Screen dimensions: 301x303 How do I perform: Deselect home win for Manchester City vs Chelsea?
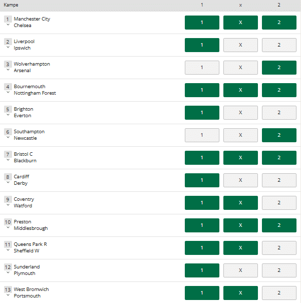click(x=202, y=23)
